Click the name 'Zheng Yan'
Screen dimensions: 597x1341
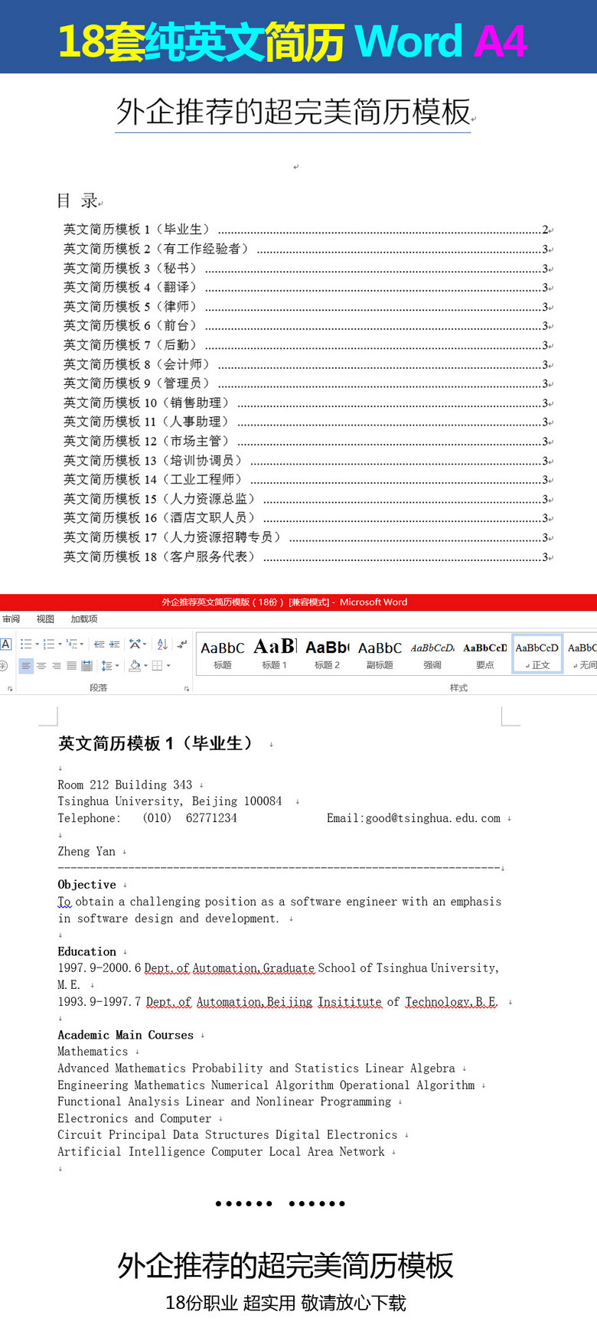coord(86,851)
